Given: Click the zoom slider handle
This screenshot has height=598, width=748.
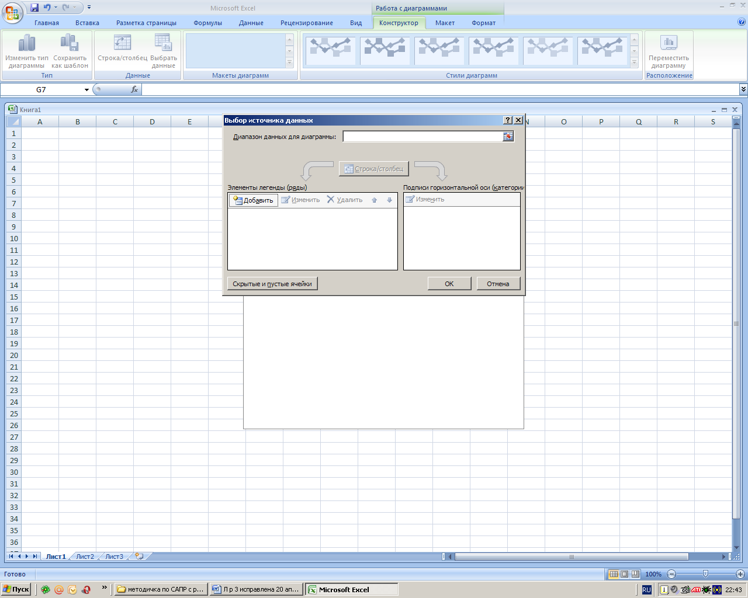Looking at the screenshot, I should [x=705, y=574].
